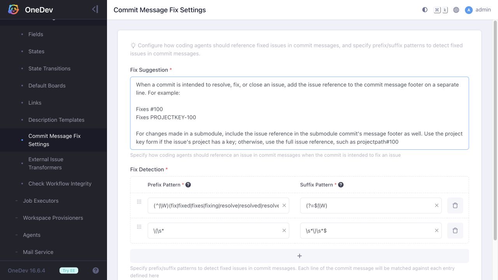Click the OneDev 16.6.4 version text
The width and height of the screenshot is (498, 280).
26,271
